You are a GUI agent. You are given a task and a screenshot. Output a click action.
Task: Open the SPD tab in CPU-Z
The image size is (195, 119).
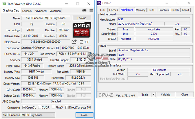[152, 10]
